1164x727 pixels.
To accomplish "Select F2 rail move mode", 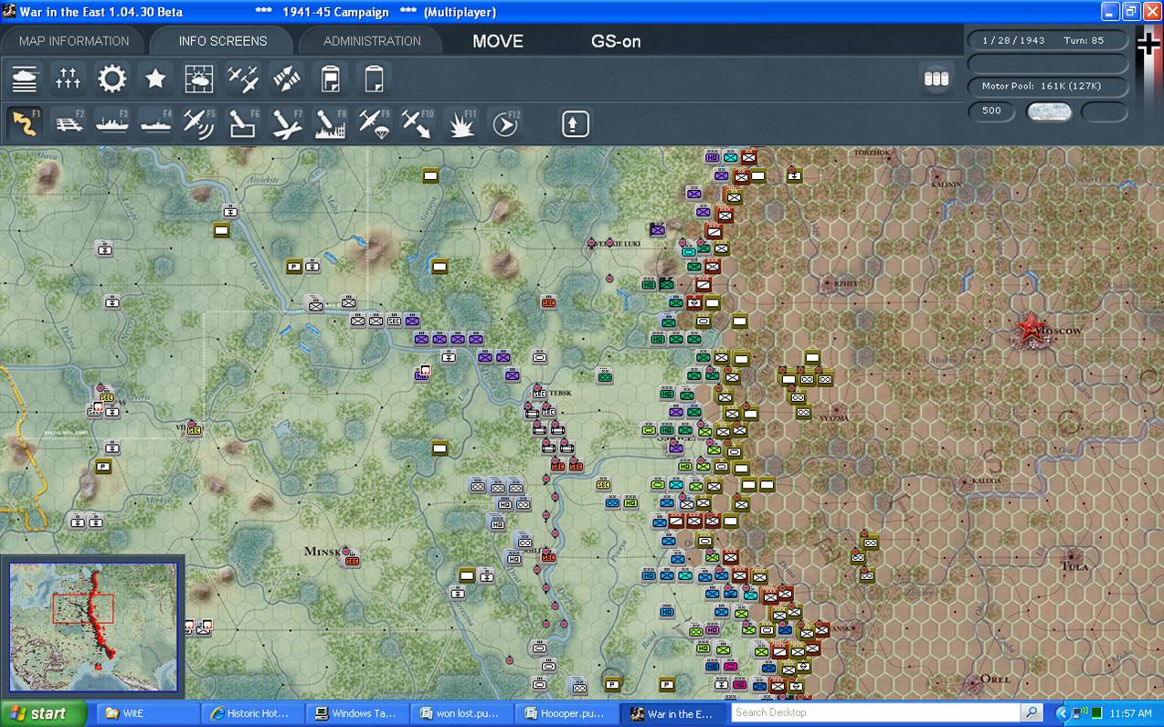I will pos(69,123).
